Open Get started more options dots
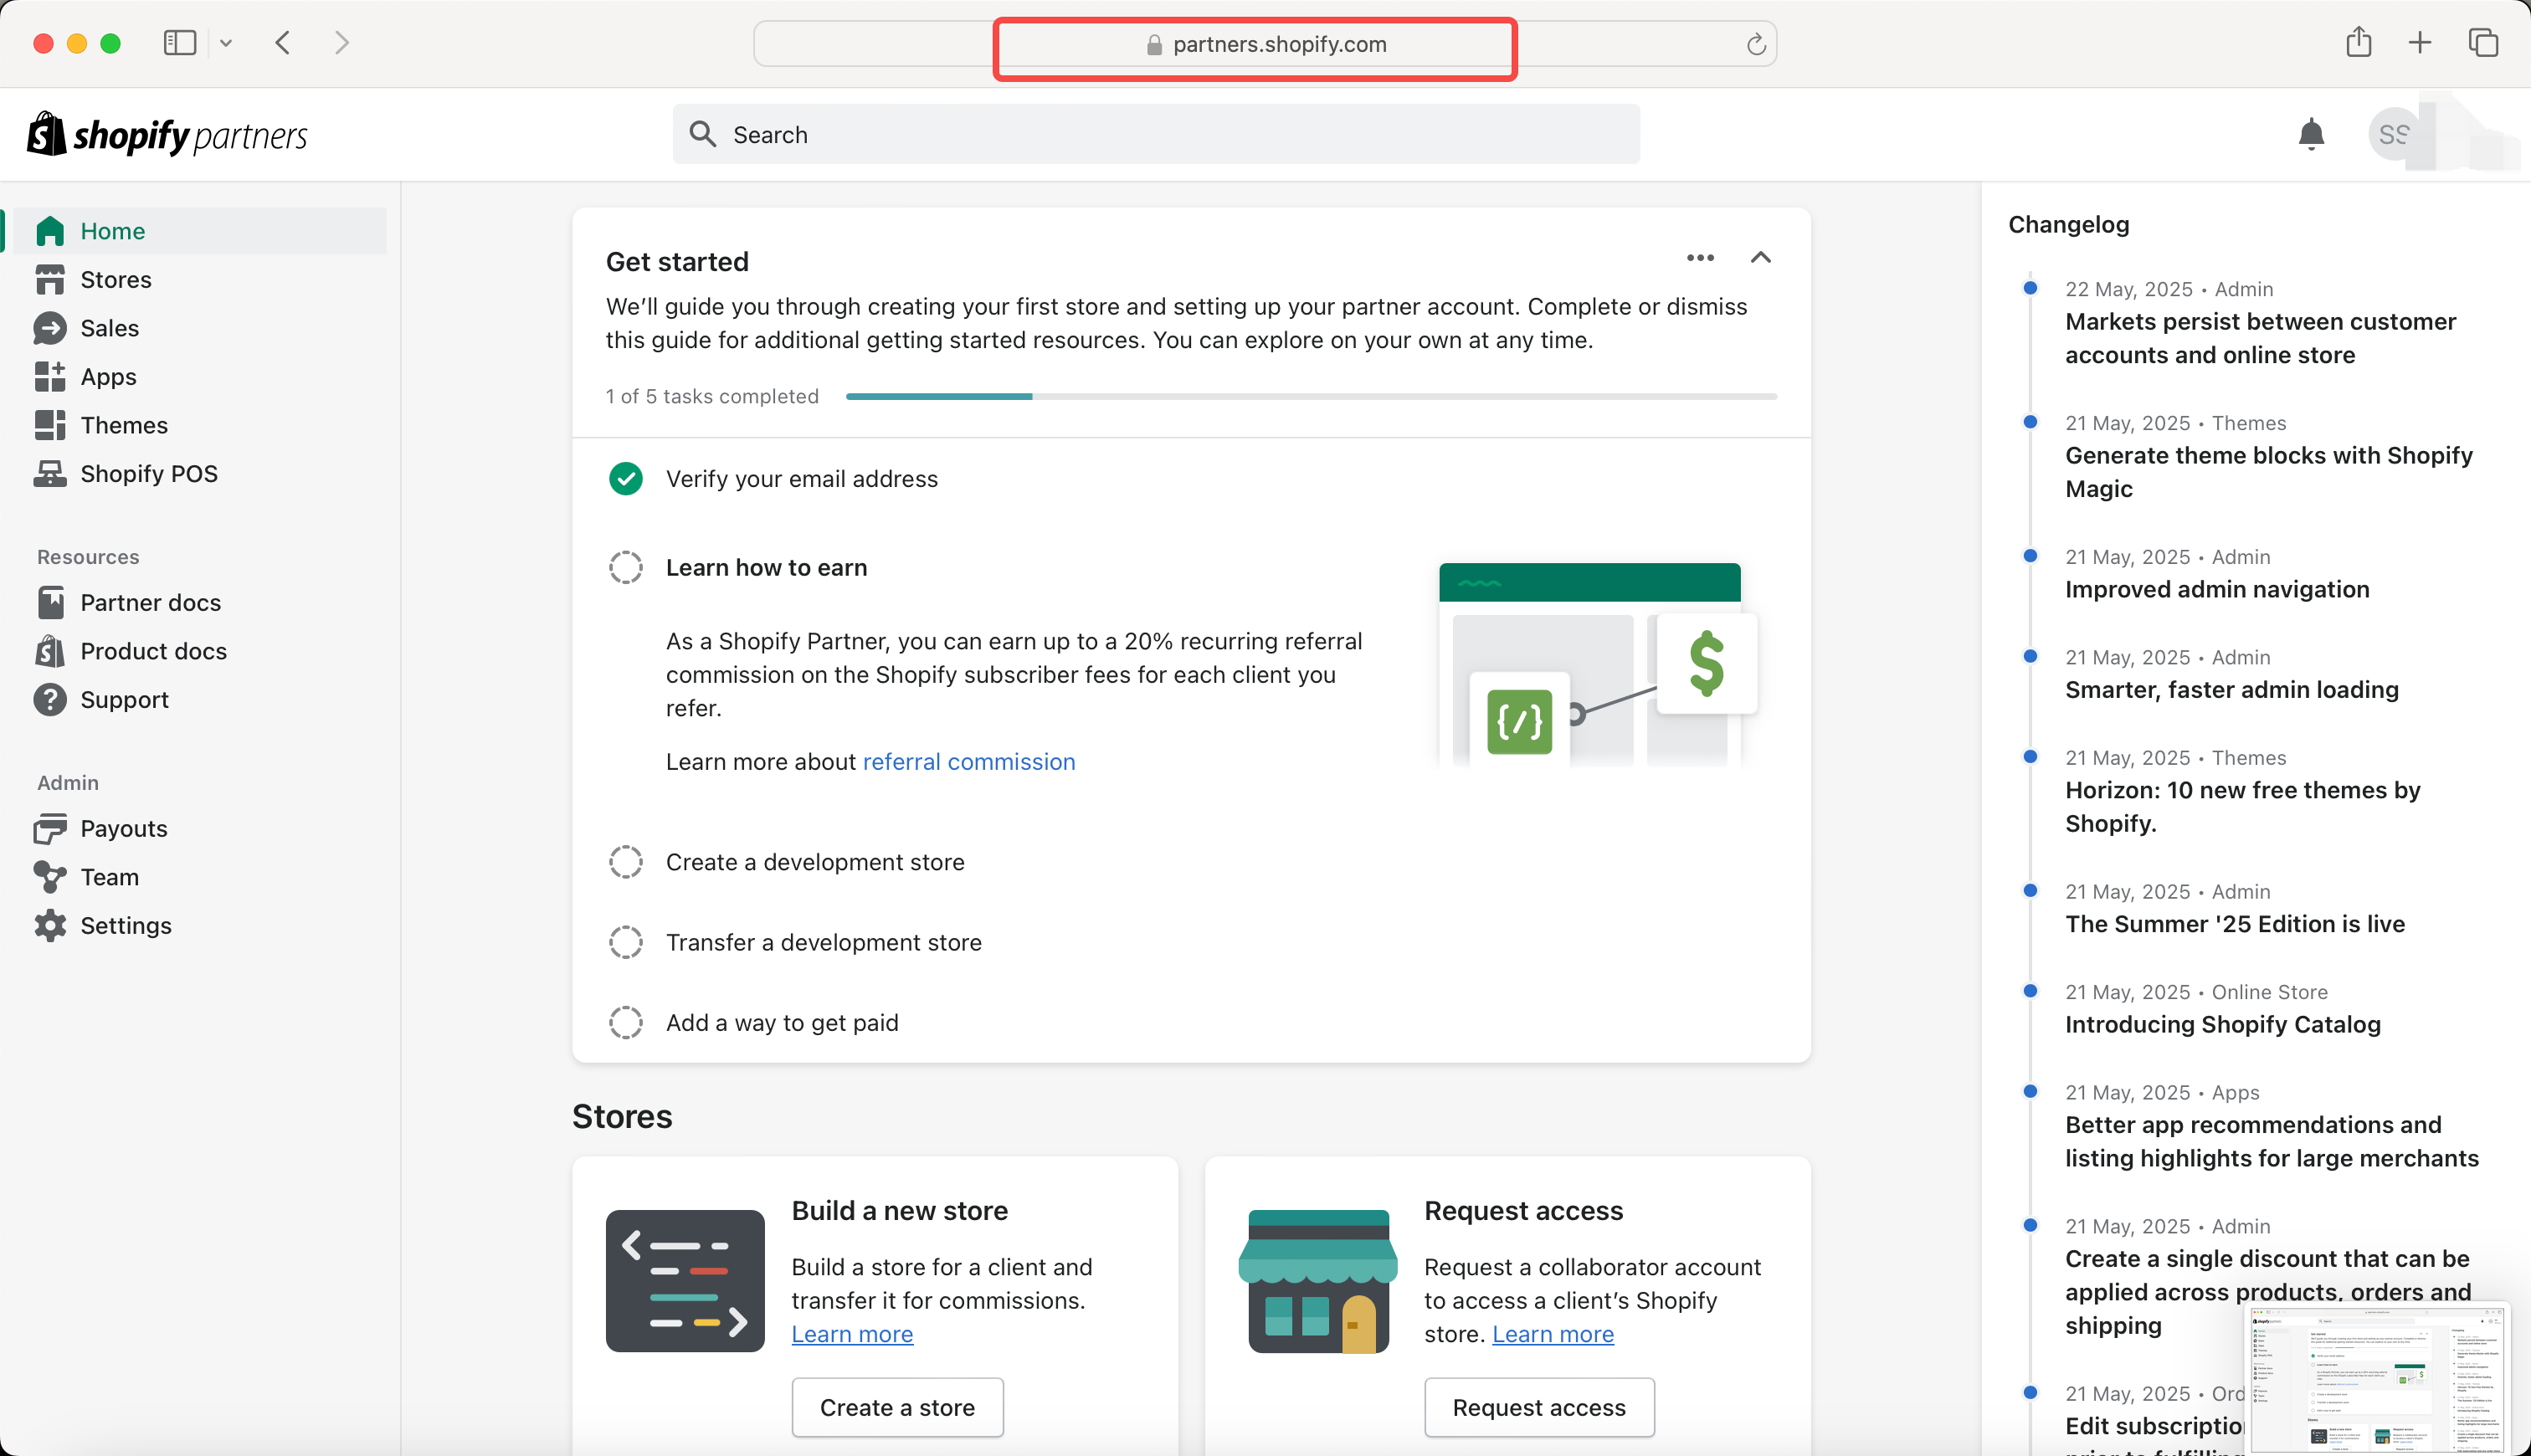 click(x=1700, y=258)
